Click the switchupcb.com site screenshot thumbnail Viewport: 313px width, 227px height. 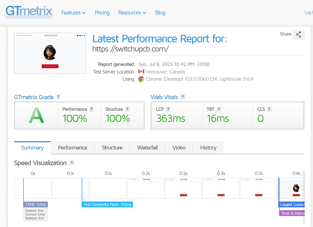tap(50, 53)
